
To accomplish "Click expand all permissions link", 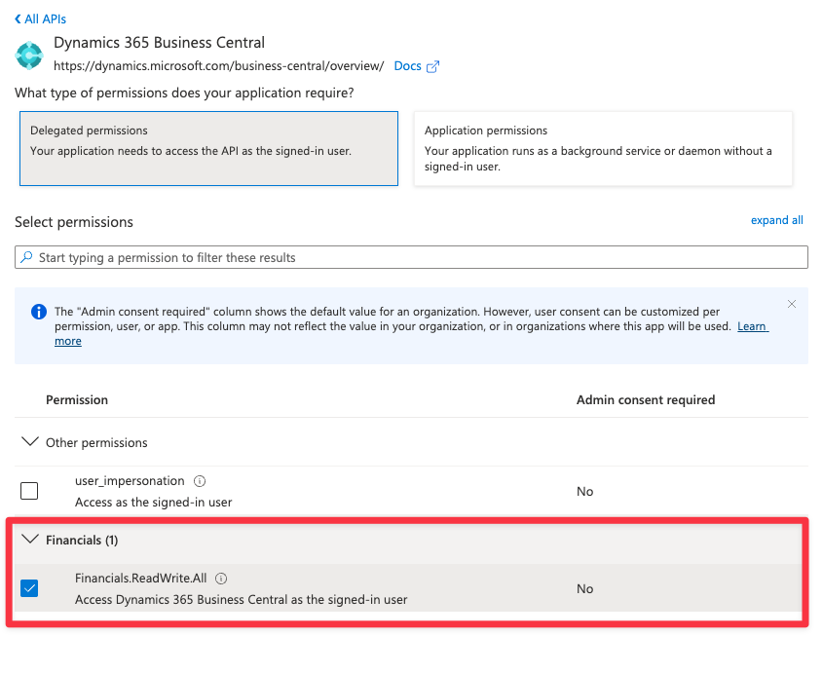I will click(776, 220).
